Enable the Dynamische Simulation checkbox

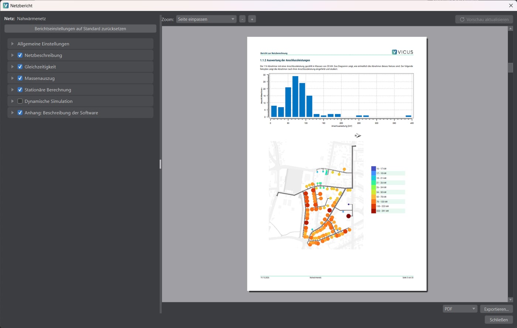(20, 101)
